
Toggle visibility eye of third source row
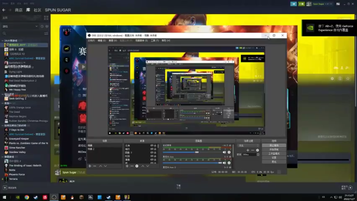click(152, 152)
